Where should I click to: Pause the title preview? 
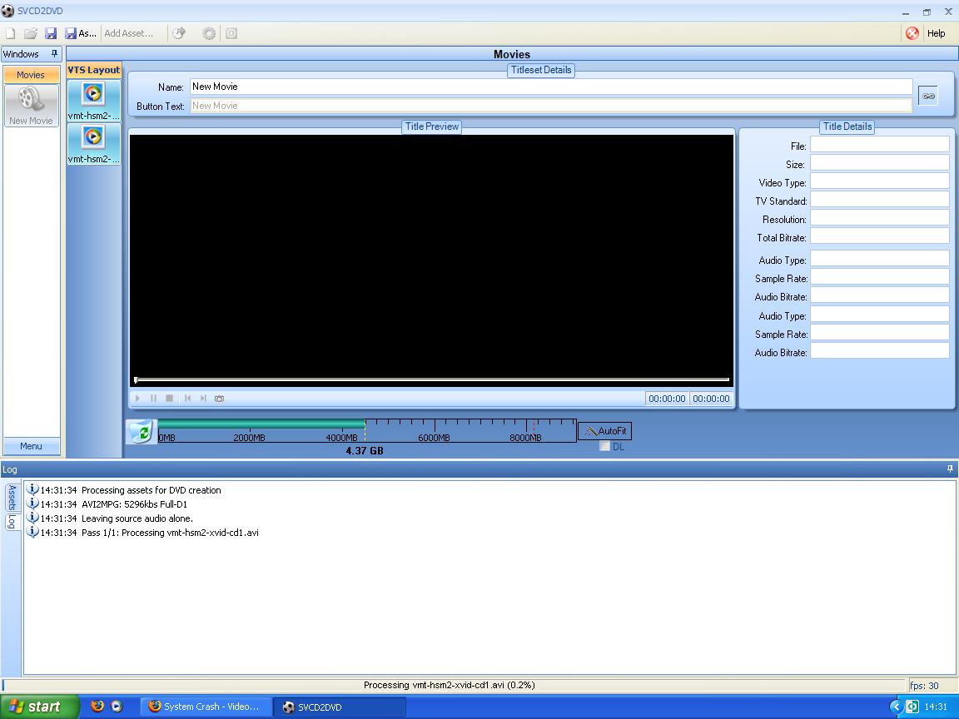tap(153, 398)
